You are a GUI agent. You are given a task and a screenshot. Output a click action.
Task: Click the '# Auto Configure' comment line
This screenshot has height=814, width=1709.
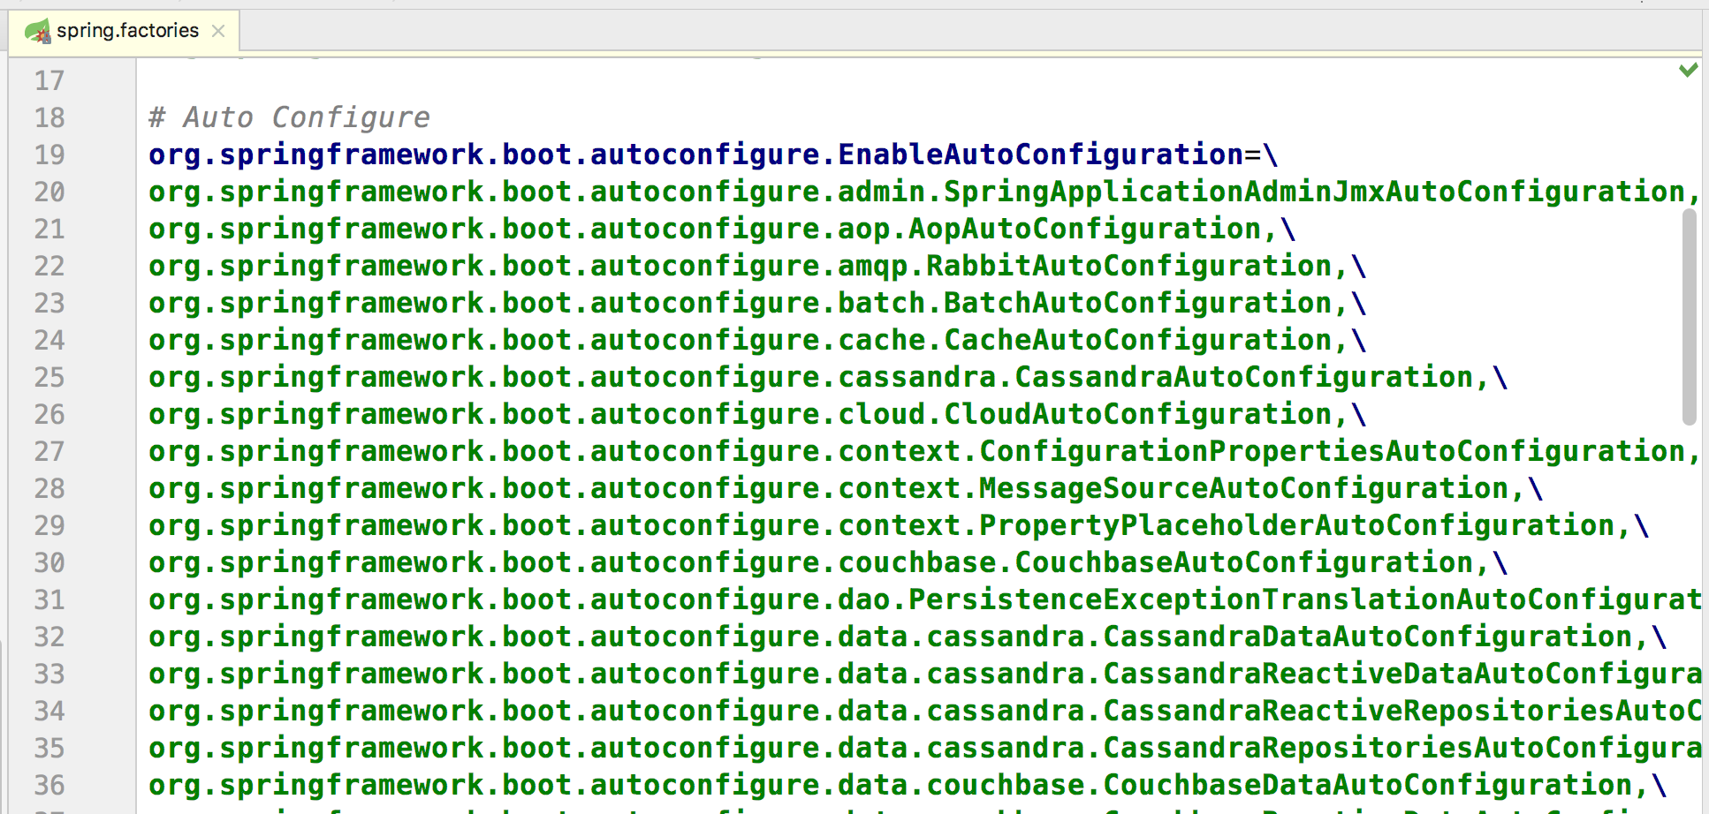point(289,117)
